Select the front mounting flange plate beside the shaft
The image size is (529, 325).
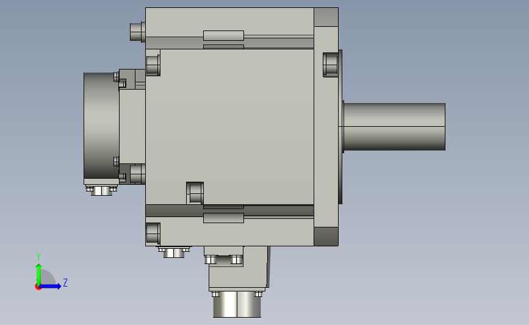(326, 127)
